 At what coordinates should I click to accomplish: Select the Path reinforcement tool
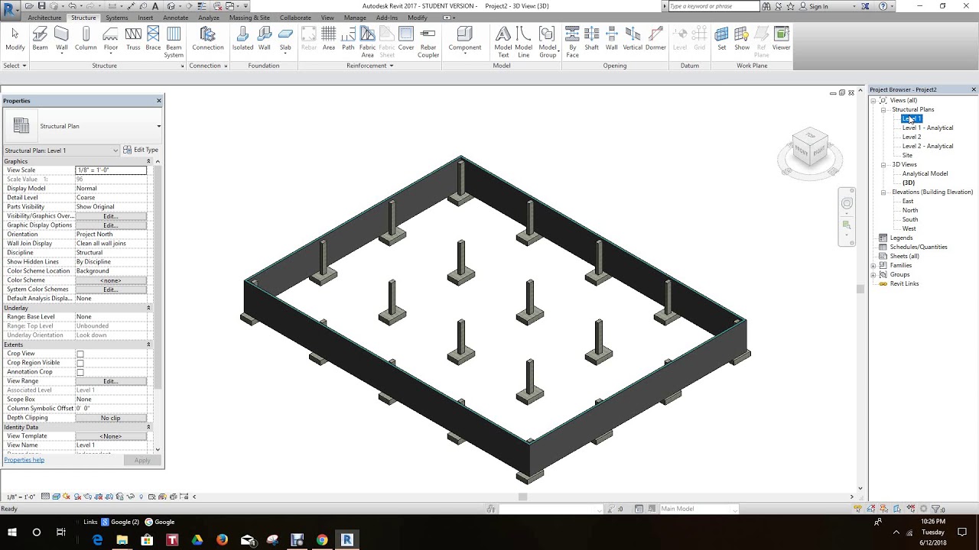pos(348,39)
